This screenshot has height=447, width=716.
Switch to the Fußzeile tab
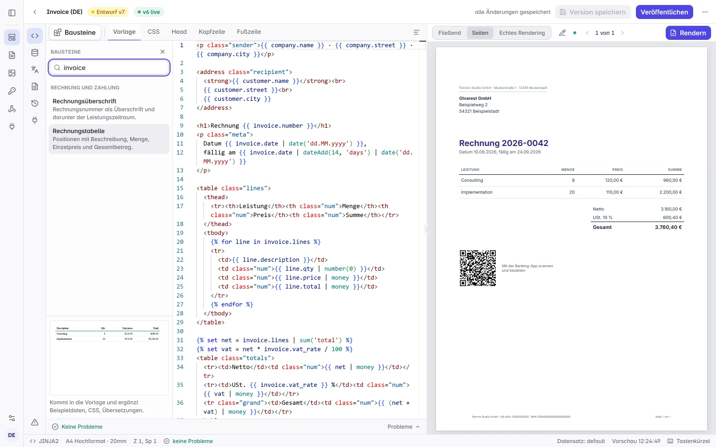249,32
